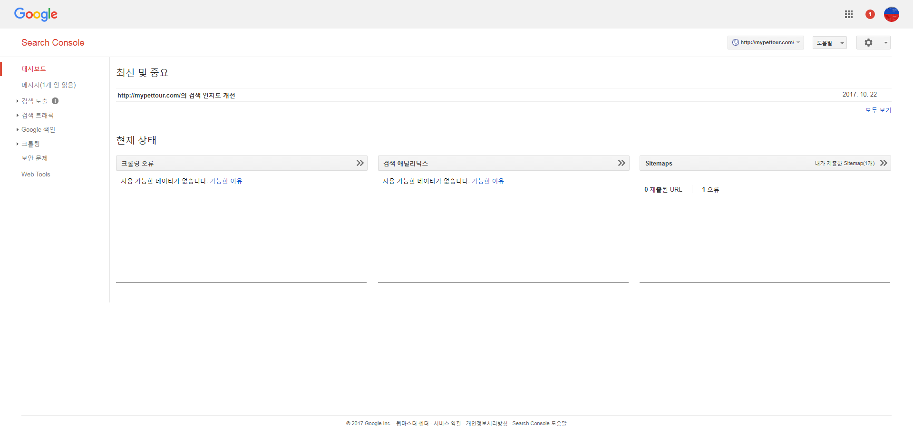Click the settings gear icon
The height and width of the screenshot is (428, 913).
click(868, 43)
